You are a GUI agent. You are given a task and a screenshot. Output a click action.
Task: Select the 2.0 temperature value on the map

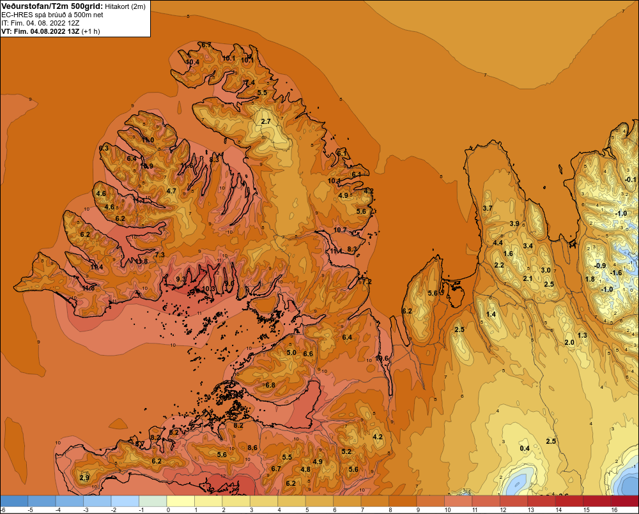569,342
